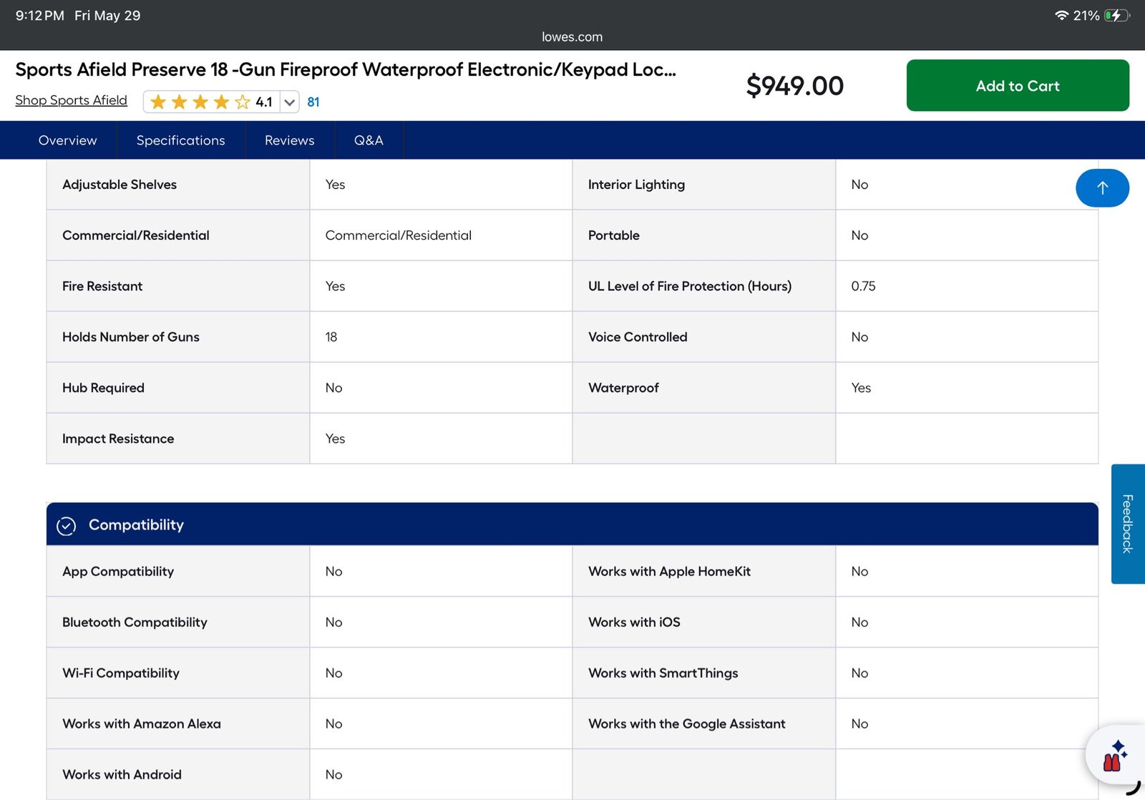Tap the battery charging indicator
Image resolution: width=1145 pixels, height=800 pixels.
(x=1116, y=15)
